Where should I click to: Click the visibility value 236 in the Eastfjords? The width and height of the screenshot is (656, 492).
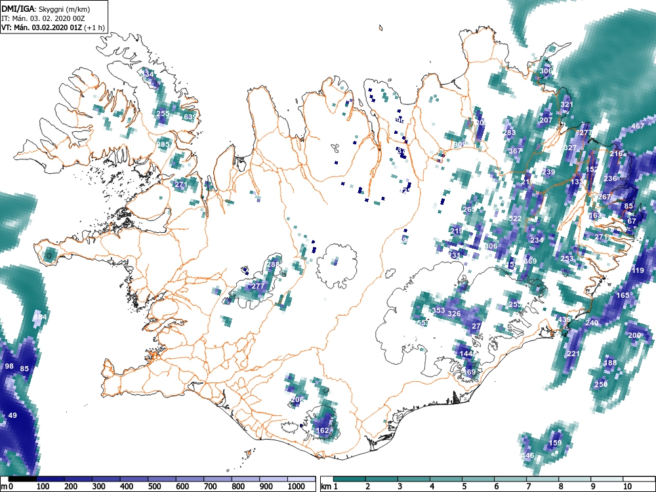pyautogui.click(x=610, y=178)
